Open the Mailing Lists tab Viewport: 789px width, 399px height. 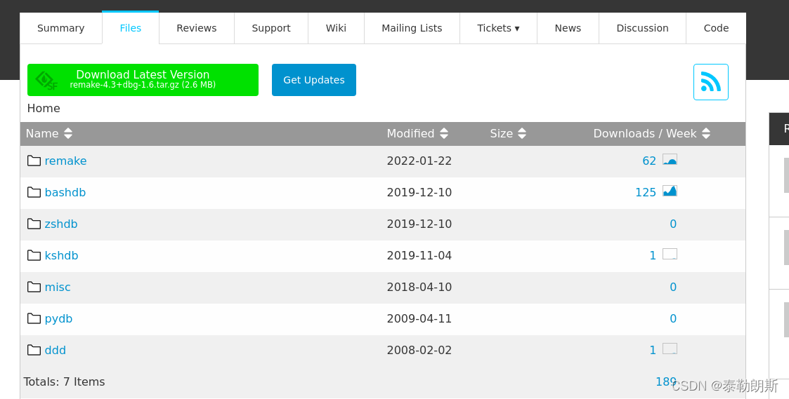click(x=412, y=28)
